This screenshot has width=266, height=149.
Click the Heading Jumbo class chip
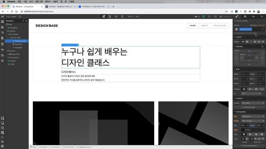coord(246,29)
